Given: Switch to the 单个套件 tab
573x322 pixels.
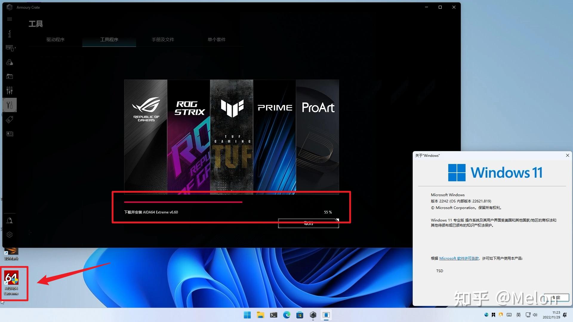Looking at the screenshot, I should (x=216, y=40).
